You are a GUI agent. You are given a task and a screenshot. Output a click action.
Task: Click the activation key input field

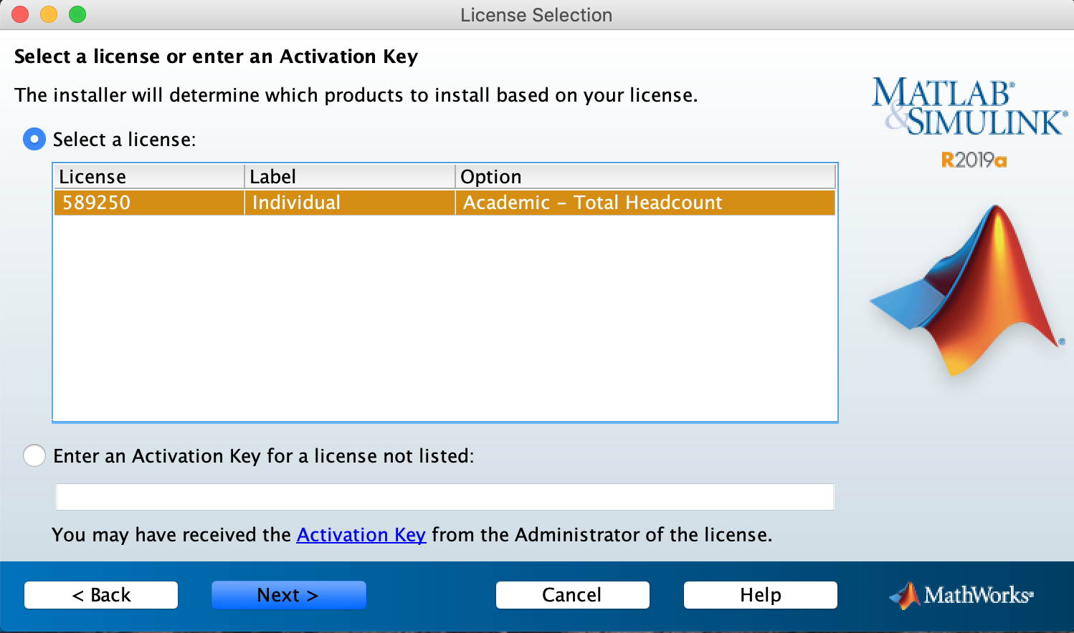tap(445, 496)
